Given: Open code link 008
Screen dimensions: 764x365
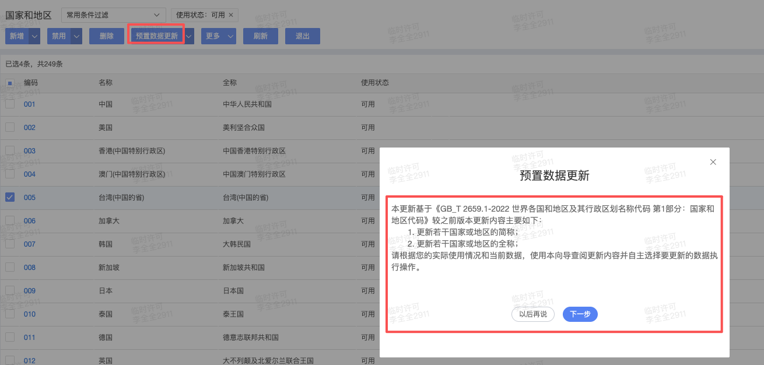Looking at the screenshot, I should (30, 268).
